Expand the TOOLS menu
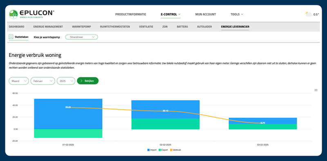The width and height of the screenshot is (327, 161). pyautogui.click(x=237, y=14)
